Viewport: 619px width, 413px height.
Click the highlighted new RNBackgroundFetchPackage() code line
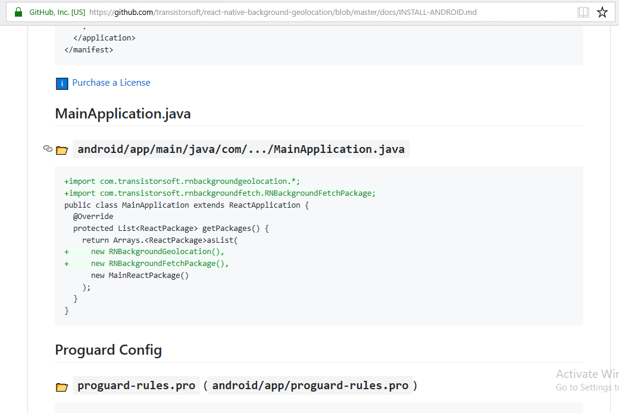tap(160, 263)
